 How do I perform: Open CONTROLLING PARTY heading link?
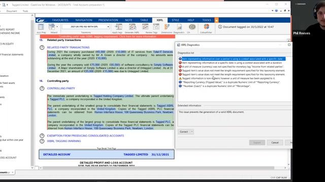(61, 88)
